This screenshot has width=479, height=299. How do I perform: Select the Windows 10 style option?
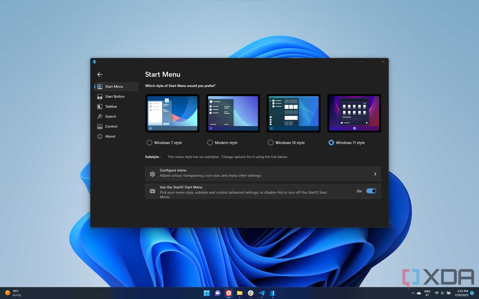[270, 142]
